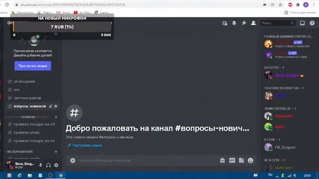Click the Slava_Drag user avatar
Screen dimensions: 319x179
[9, 165]
